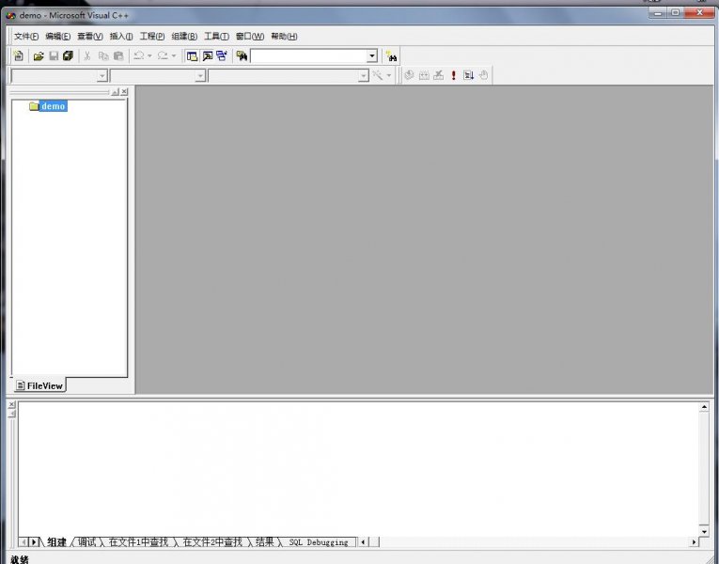Image resolution: width=719 pixels, height=564 pixels.
Task: Toggle the Workspace window icon
Action: tap(192, 56)
